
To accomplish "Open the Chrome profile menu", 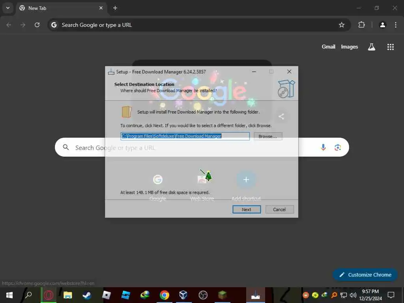I will click(383, 25).
